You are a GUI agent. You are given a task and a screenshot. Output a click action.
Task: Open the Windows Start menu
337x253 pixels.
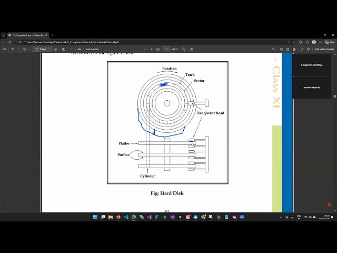coord(95,217)
